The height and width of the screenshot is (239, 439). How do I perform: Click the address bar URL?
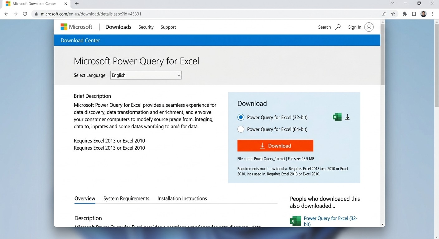pyautogui.click(x=91, y=14)
